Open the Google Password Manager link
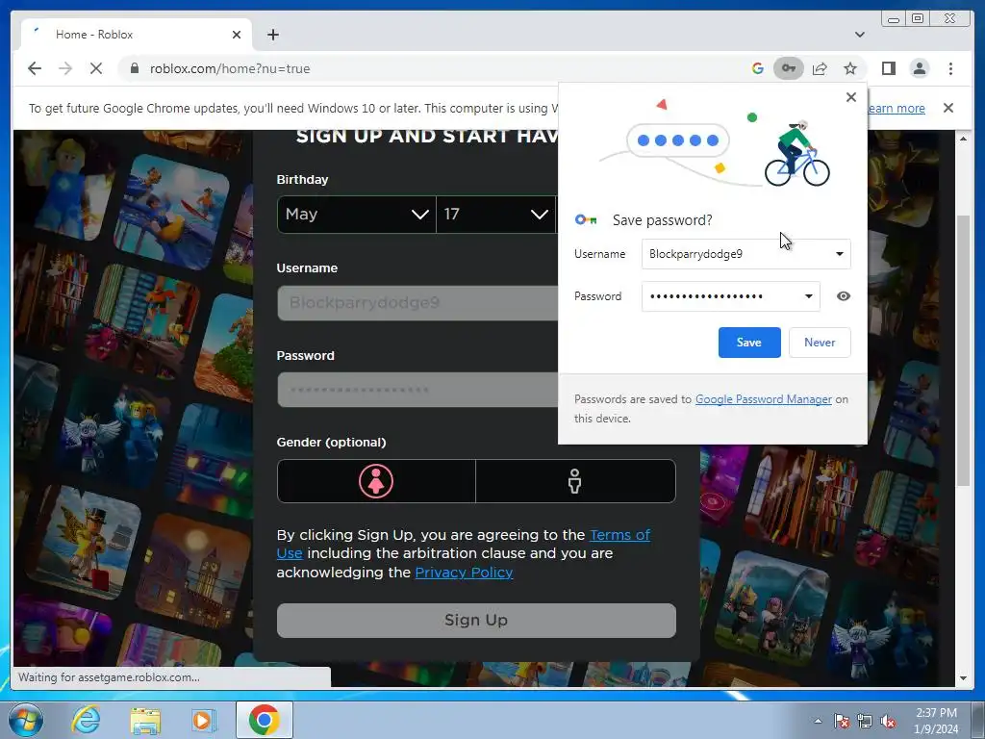 click(763, 399)
